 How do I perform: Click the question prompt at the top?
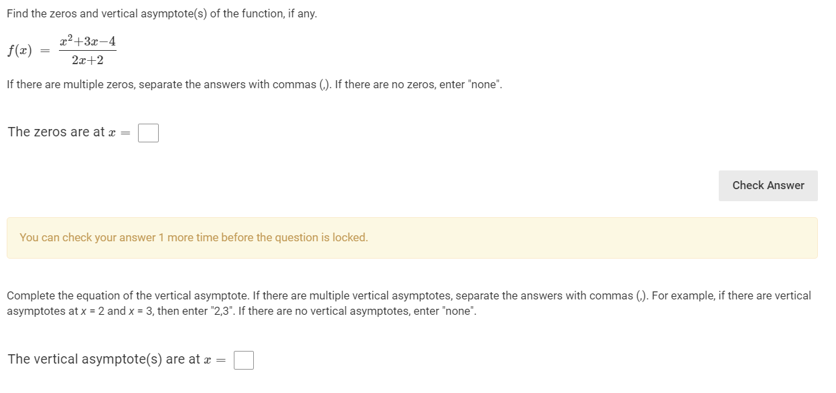(161, 13)
